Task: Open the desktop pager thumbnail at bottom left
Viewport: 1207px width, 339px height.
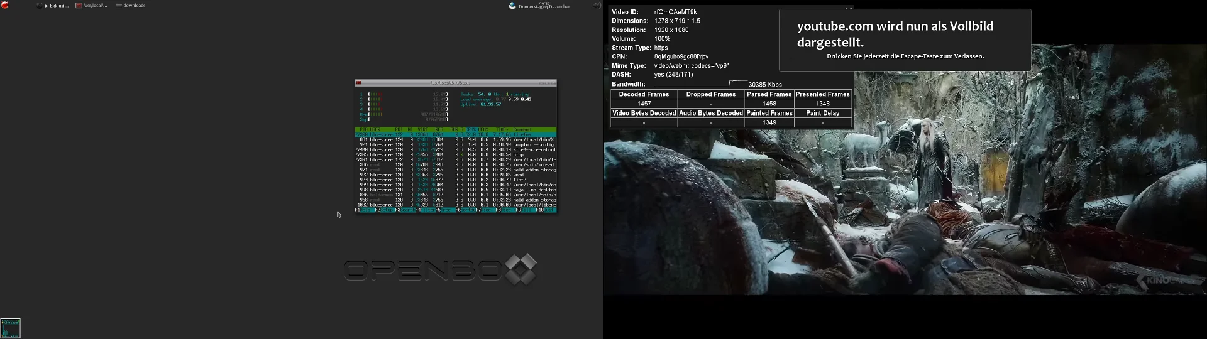Action: (11, 328)
